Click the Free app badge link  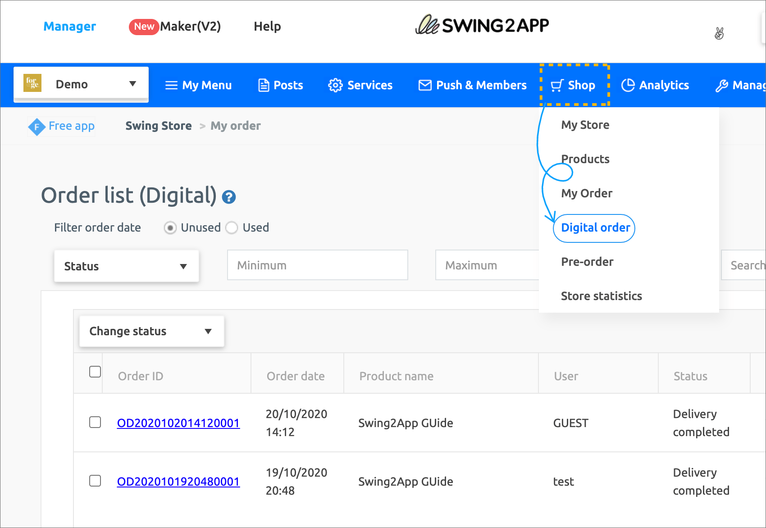point(62,126)
